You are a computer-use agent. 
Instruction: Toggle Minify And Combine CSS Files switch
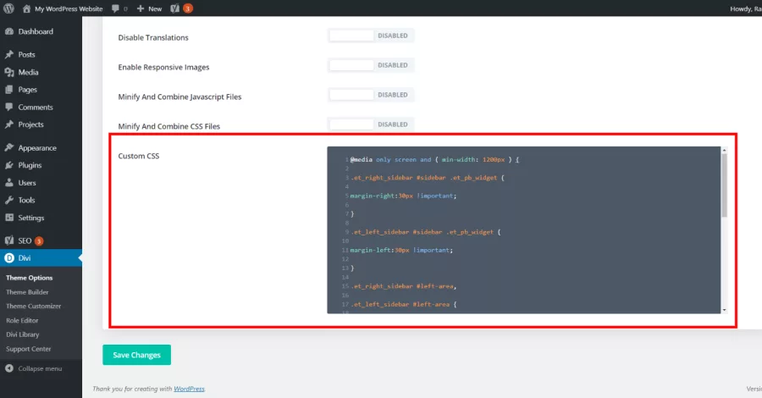coord(370,124)
